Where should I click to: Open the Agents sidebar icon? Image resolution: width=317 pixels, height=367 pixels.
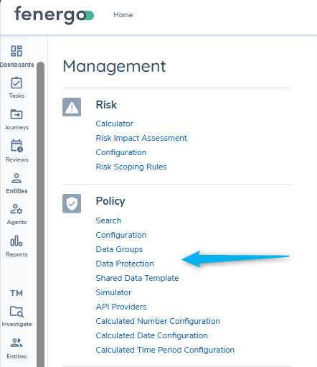(16, 209)
